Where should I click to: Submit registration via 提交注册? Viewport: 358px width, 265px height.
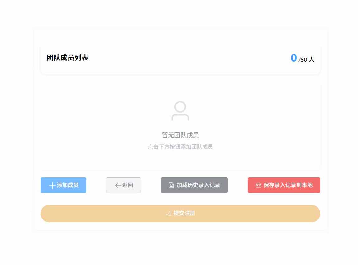click(x=180, y=213)
